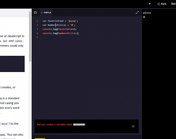Click line number 2 in gutter
The width and height of the screenshot is (176, 139).
coord(37,25)
